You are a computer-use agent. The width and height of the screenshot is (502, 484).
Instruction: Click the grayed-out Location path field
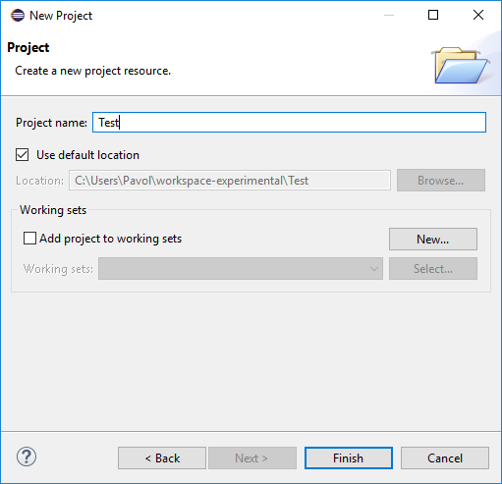tap(230, 180)
